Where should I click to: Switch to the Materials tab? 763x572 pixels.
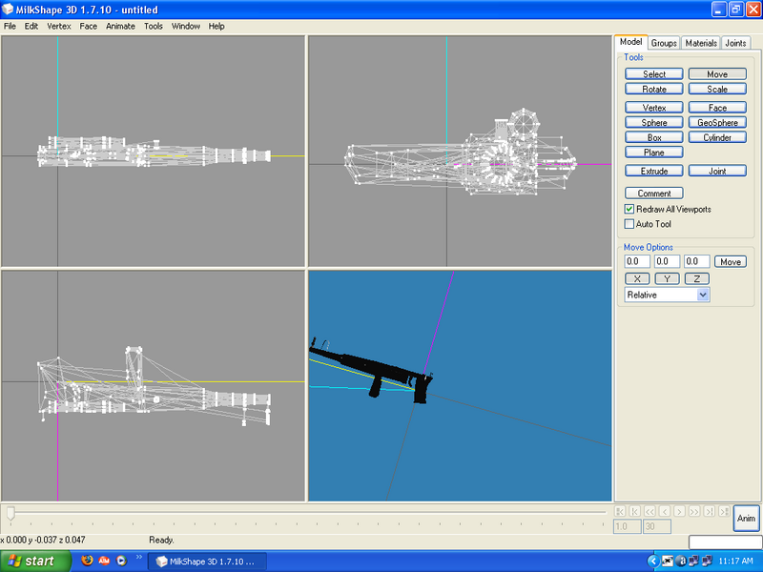[701, 43]
